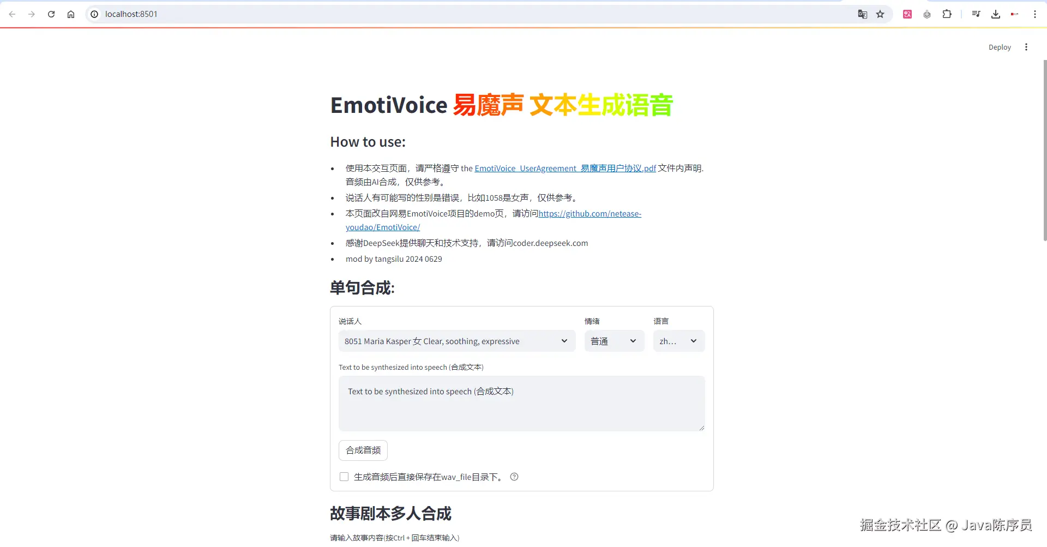Click the 语言 field label
The width and height of the screenshot is (1047, 547).
[661, 321]
